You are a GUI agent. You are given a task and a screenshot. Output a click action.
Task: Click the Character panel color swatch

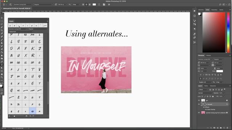pos(220,71)
